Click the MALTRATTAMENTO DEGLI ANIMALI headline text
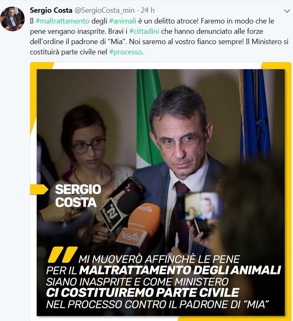This screenshot has height=321, width=293. click(180, 270)
